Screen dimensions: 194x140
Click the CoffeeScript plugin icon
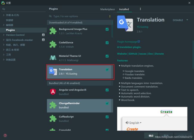pos(53,119)
